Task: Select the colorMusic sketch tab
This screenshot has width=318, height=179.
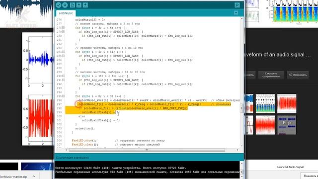Action: click(66, 13)
